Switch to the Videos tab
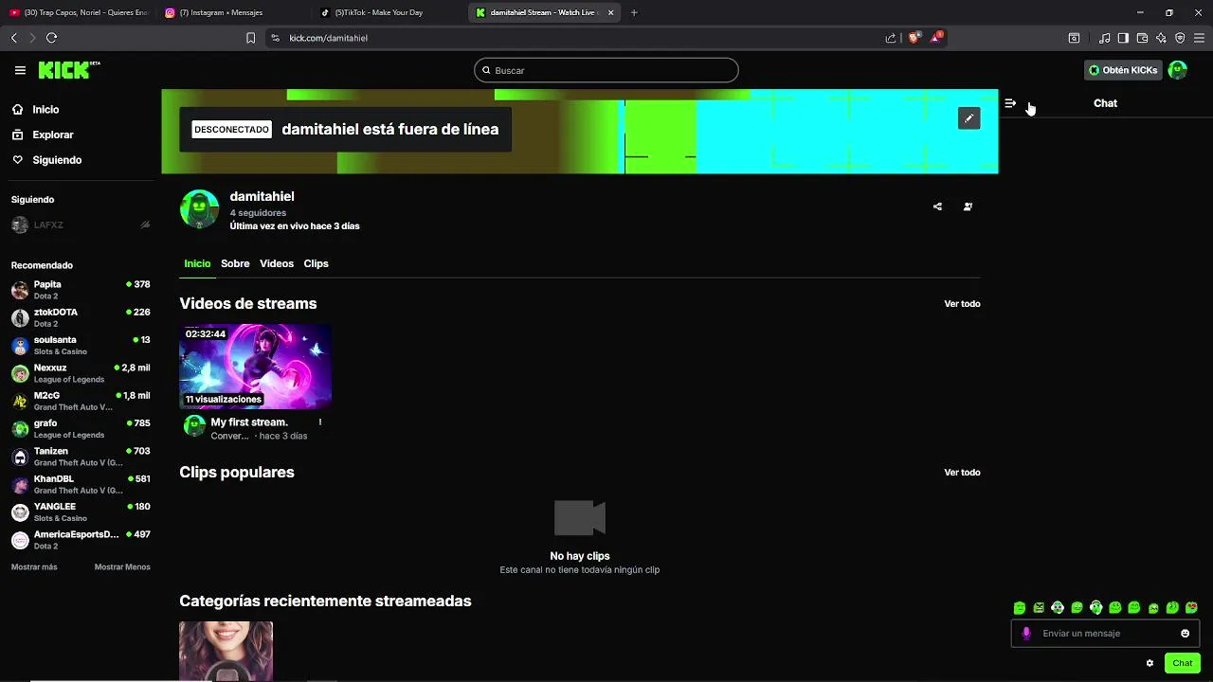The width and height of the screenshot is (1213, 682). [277, 263]
